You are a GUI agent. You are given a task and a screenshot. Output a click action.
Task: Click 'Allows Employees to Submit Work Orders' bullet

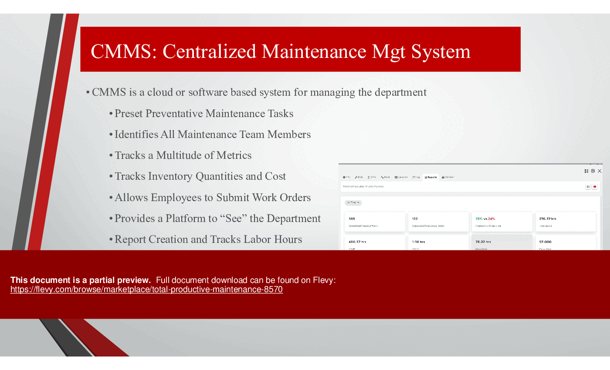[x=213, y=198]
